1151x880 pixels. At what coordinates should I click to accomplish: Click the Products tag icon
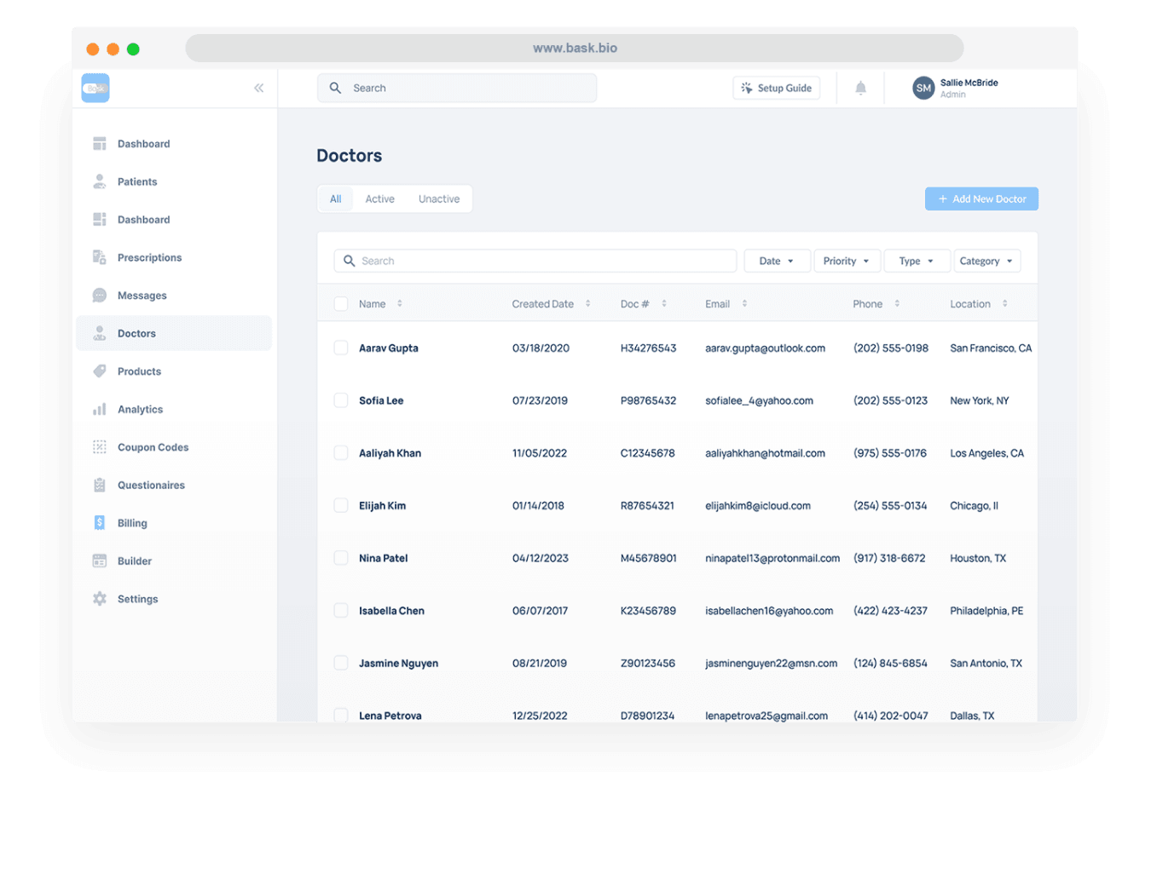pyautogui.click(x=100, y=371)
